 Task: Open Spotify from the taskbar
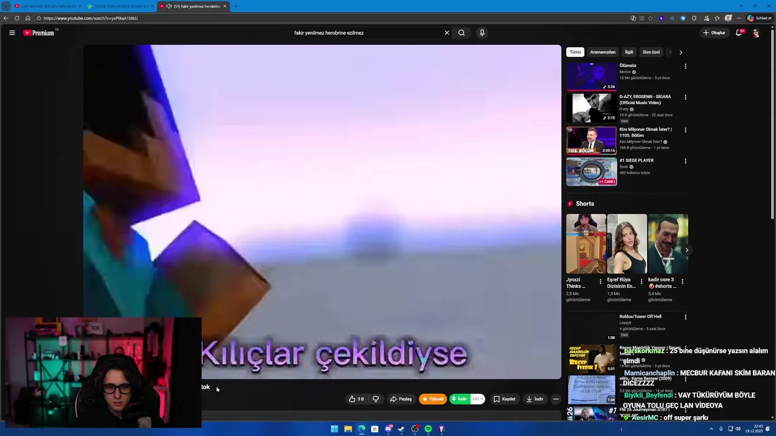tap(428, 429)
